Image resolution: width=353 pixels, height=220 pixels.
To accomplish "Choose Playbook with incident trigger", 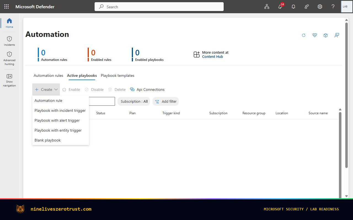I will 61,110.
